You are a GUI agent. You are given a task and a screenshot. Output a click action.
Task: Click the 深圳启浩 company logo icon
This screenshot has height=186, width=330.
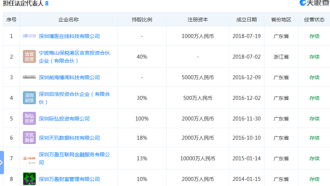pos(29,98)
